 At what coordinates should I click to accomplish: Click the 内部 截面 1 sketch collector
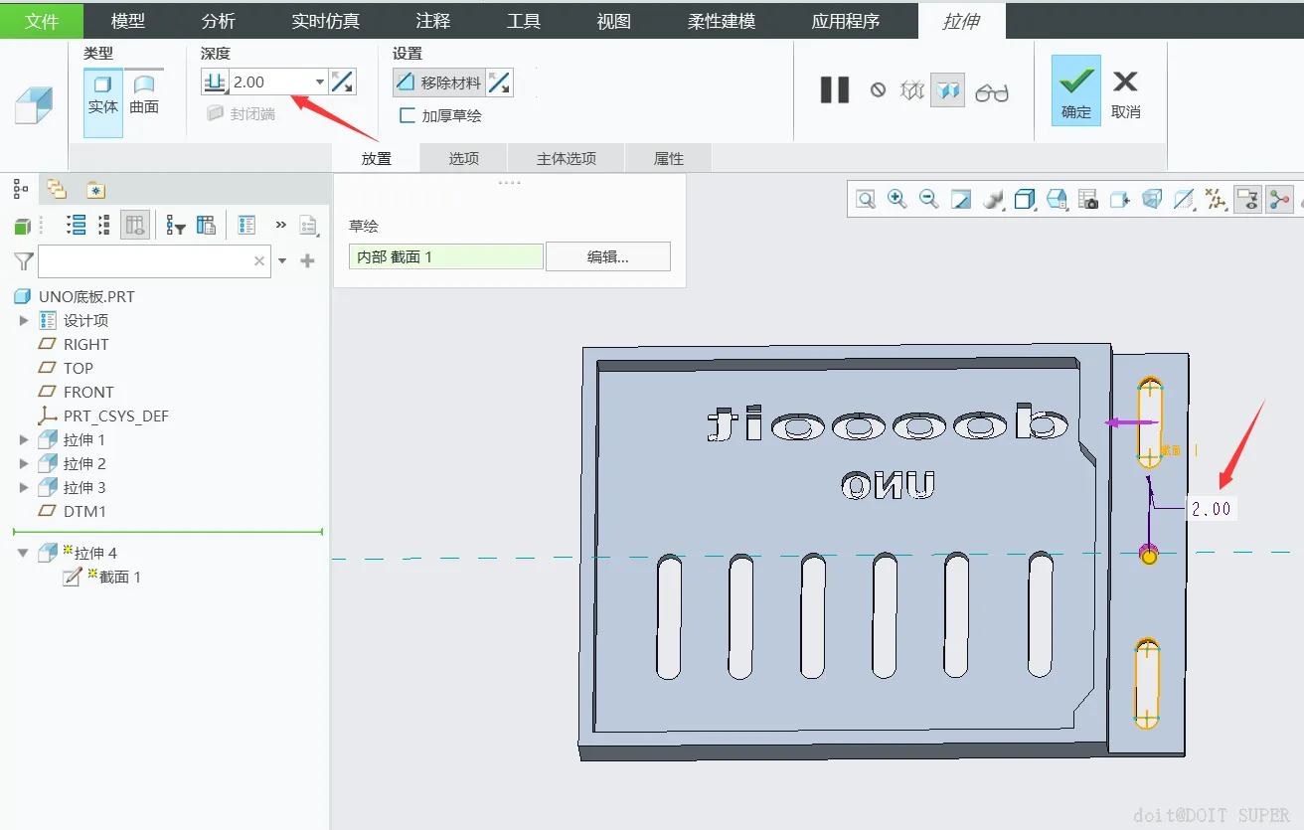[x=446, y=256]
